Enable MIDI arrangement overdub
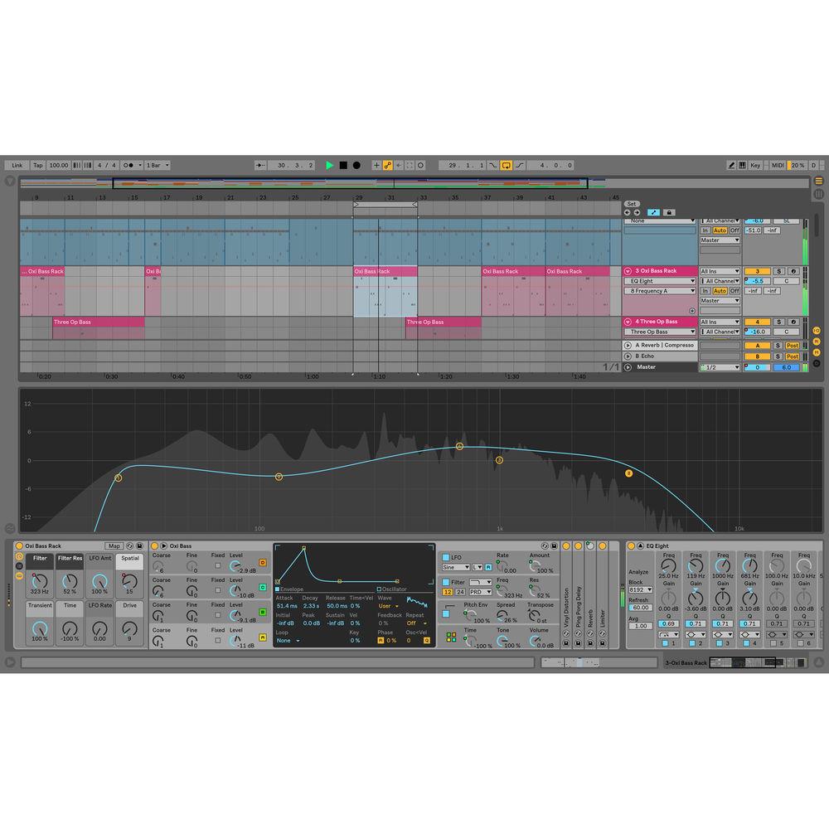 coord(376,166)
